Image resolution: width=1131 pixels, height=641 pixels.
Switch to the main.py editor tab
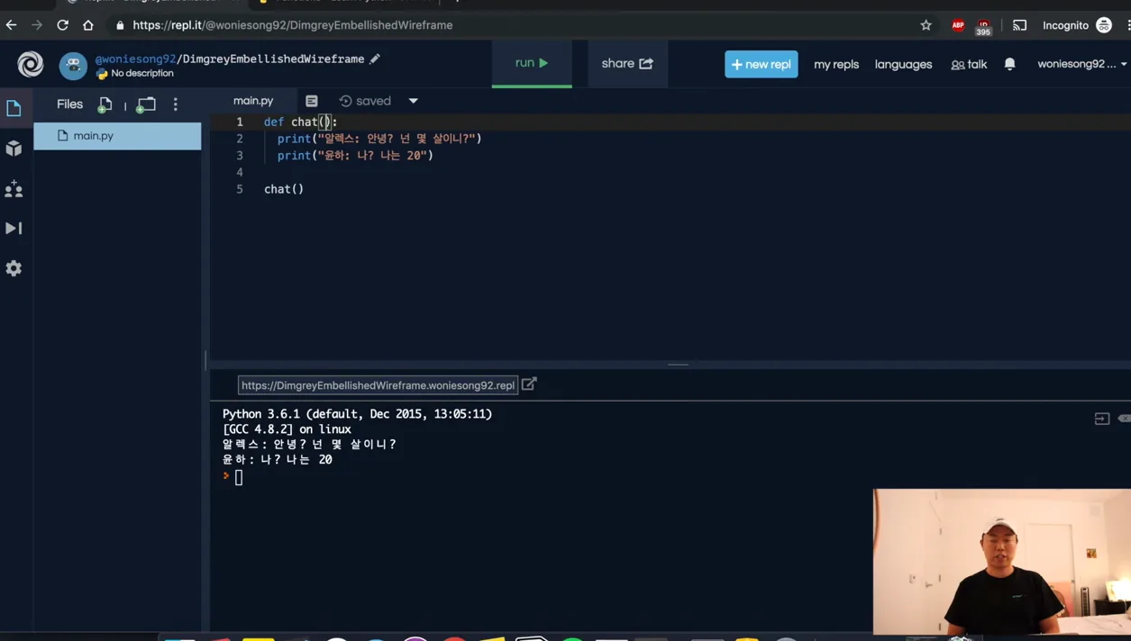(x=253, y=101)
